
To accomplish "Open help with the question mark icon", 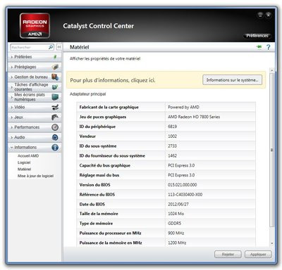I will point(269,47).
